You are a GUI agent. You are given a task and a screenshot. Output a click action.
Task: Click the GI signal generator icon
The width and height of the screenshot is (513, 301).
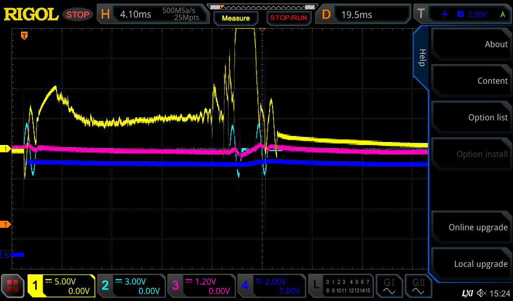(389, 286)
